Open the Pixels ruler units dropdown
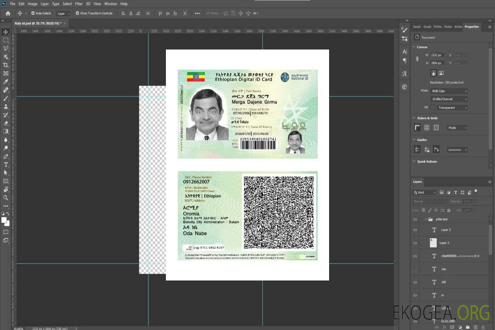Viewport: 495px width, 330px height. (x=457, y=127)
